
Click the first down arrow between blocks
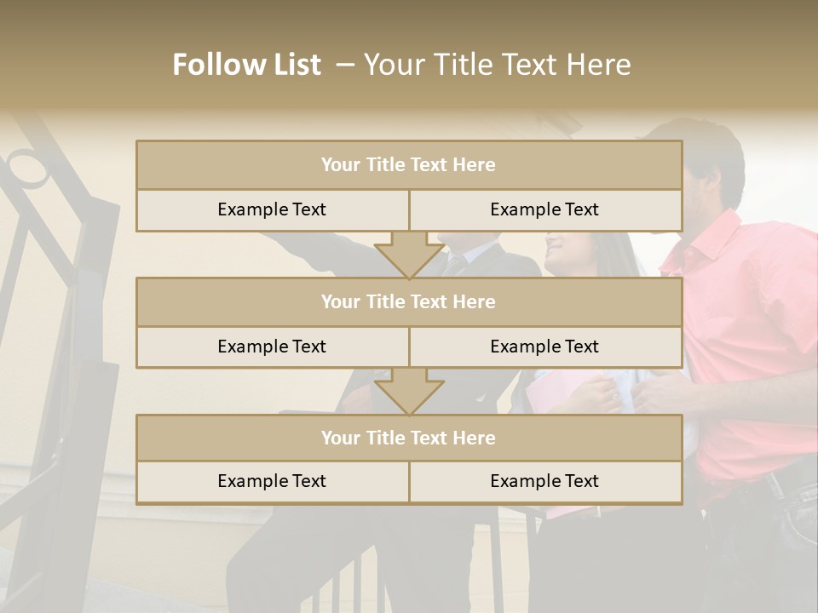click(x=409, y=255)
